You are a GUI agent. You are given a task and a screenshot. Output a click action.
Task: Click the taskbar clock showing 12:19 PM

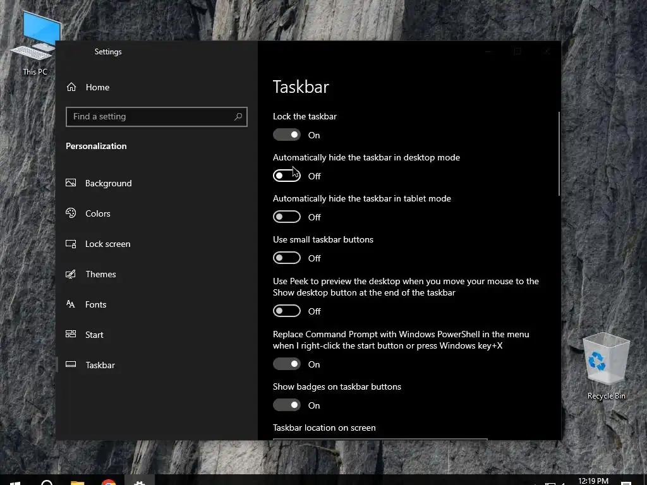[x=593, y=481]
